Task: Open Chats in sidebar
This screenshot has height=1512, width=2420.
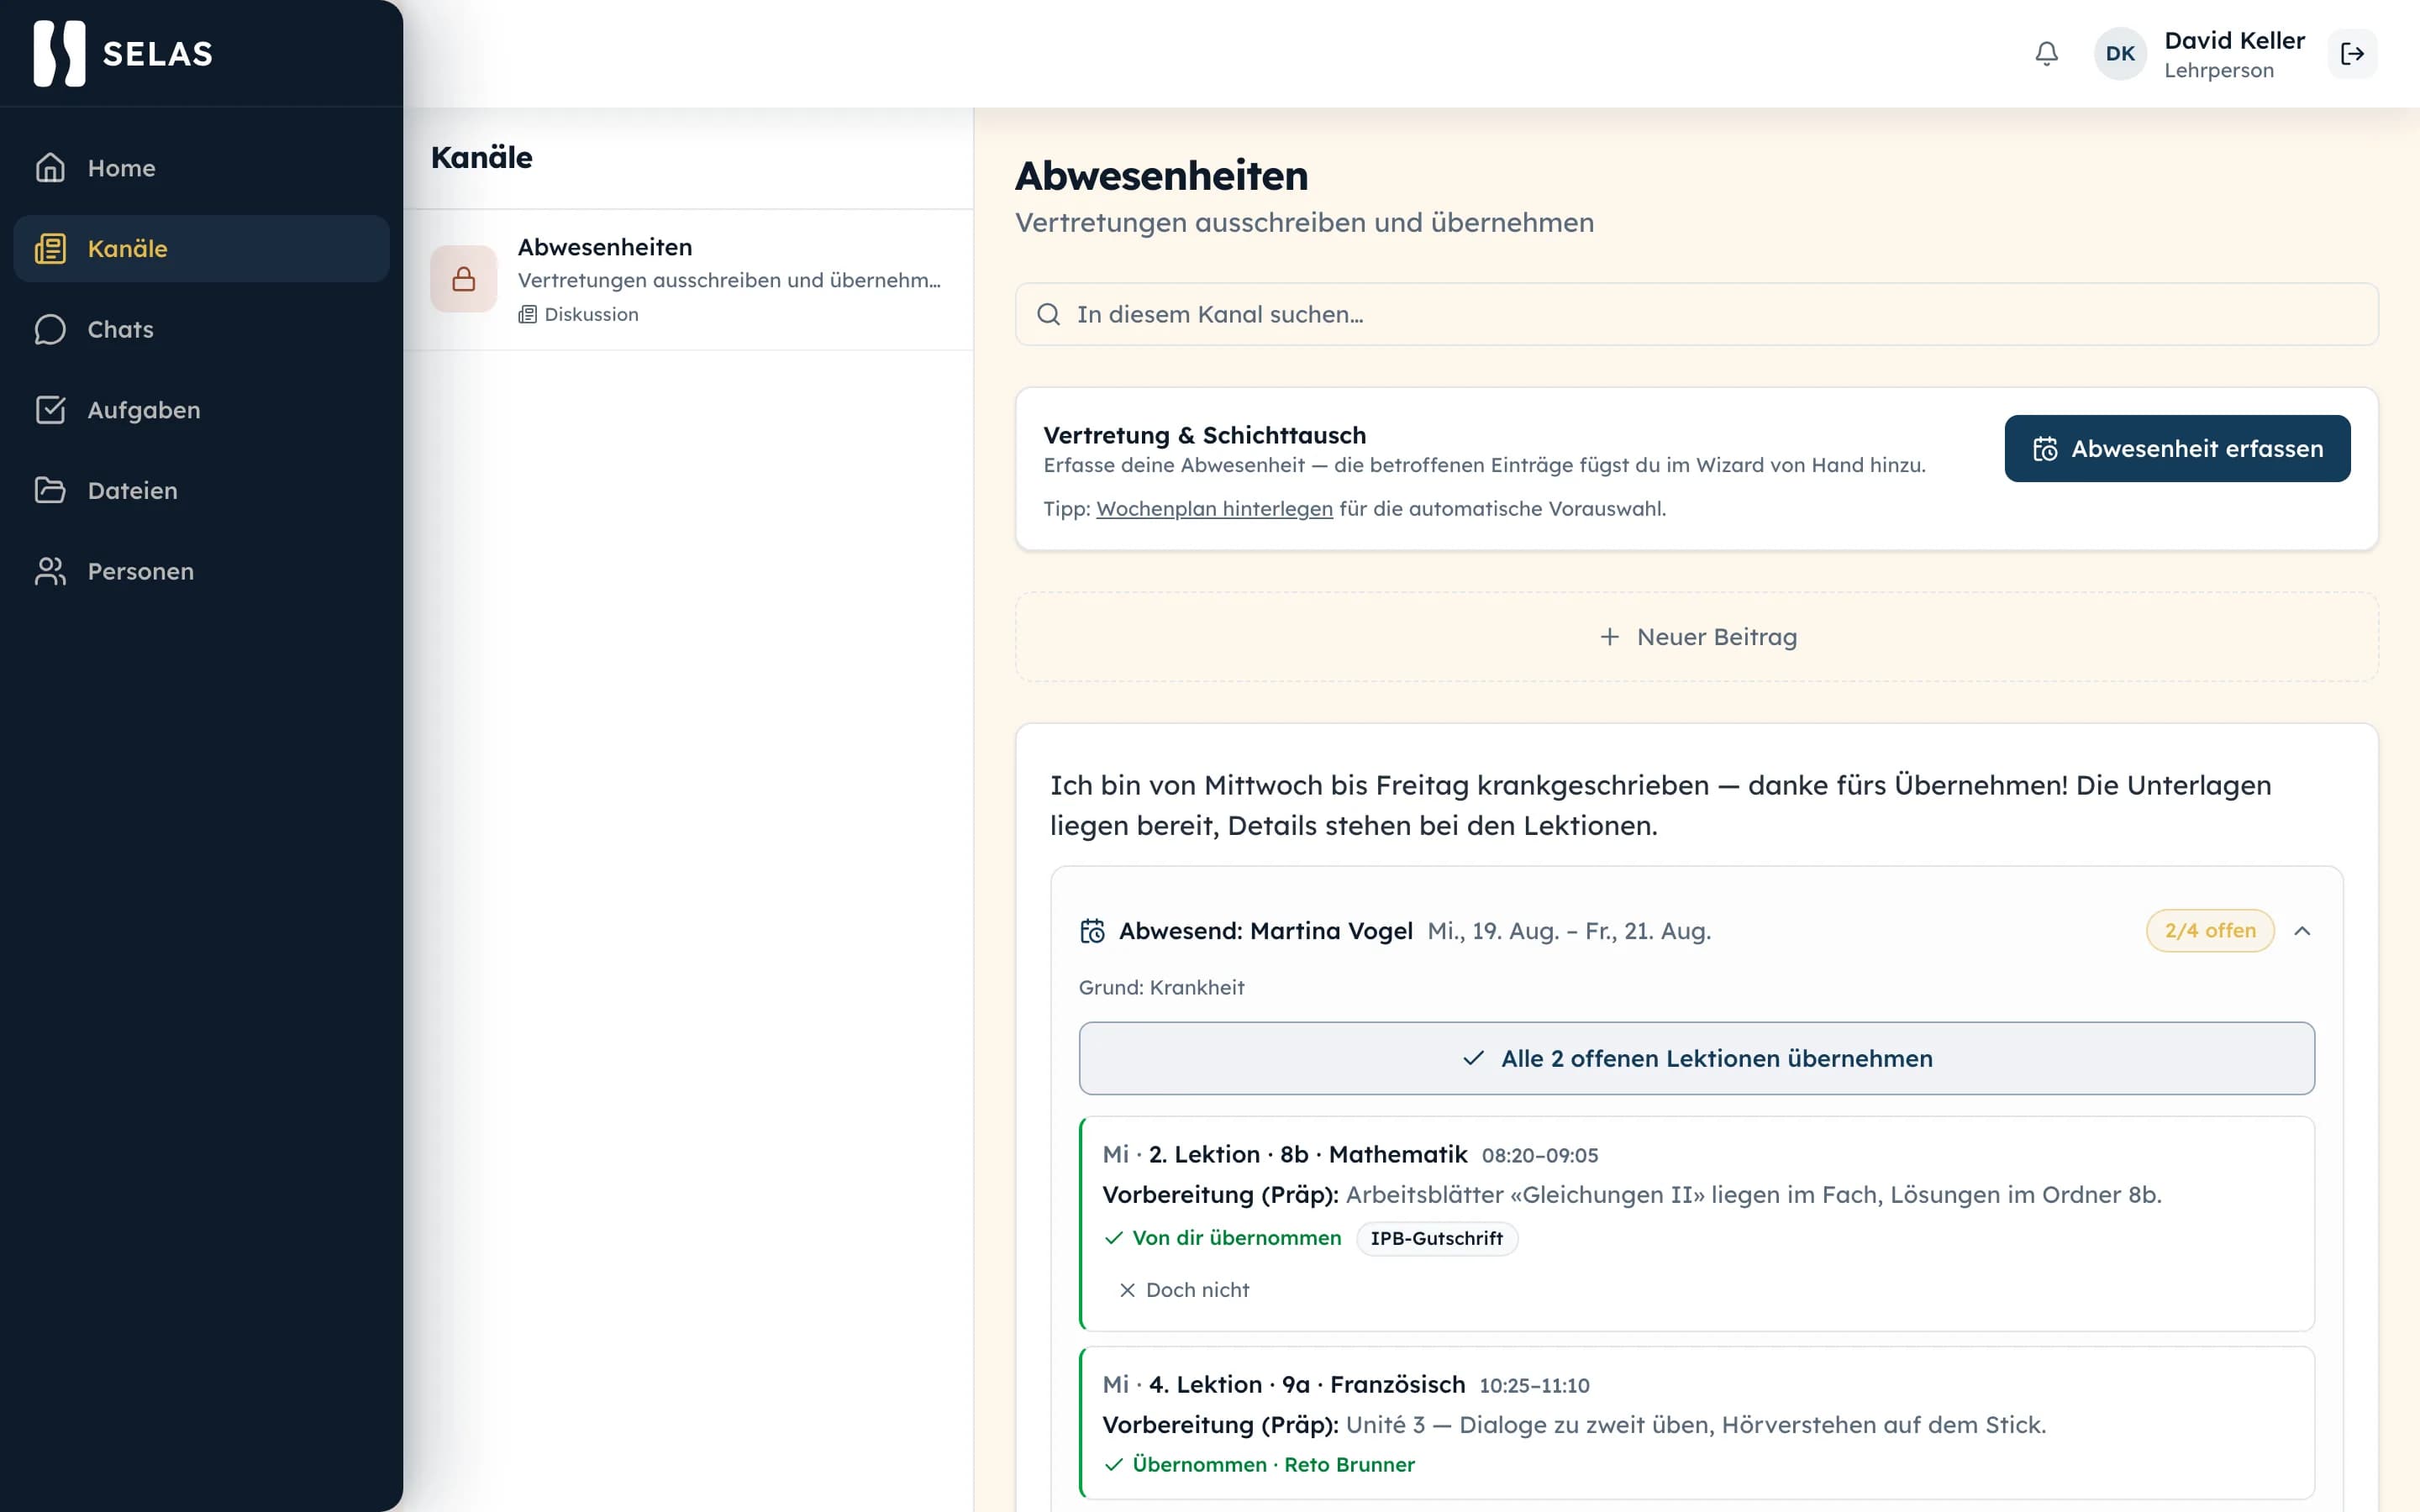Action: [x=201, y=329]
